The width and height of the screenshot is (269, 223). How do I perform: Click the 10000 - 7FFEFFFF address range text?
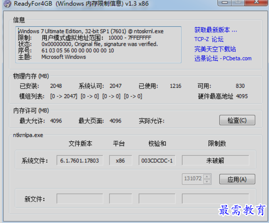(130, 38)
